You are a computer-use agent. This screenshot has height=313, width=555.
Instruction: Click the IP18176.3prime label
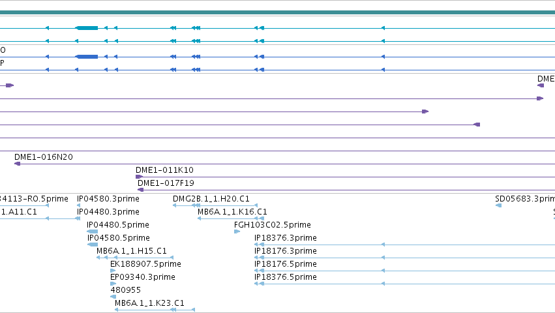[285, 251]
